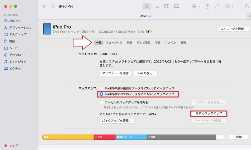The width and height of the screenshot is (251, 150).
Task: Switch to list view
Action: pos(156,6)
